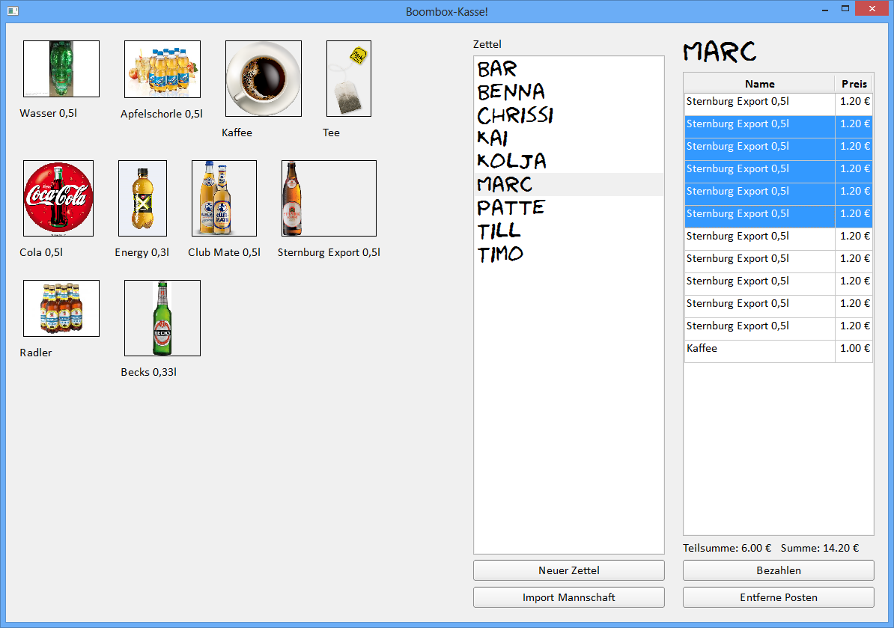Add a Club Mate 0,5l

pyautogui.click(x=224, y=198)
